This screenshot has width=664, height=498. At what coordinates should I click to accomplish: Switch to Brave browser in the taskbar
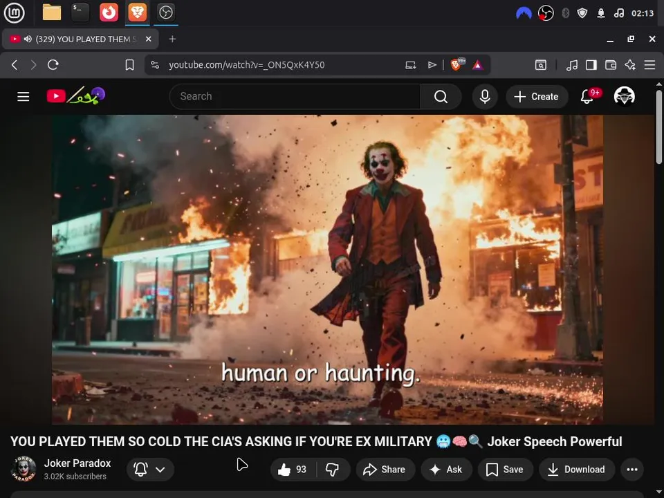tap(137, 12)
